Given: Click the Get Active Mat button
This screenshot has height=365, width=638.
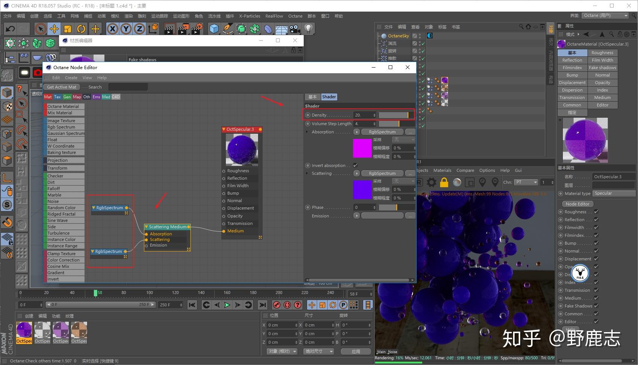Looking at the screenshot, I should 62,87.
